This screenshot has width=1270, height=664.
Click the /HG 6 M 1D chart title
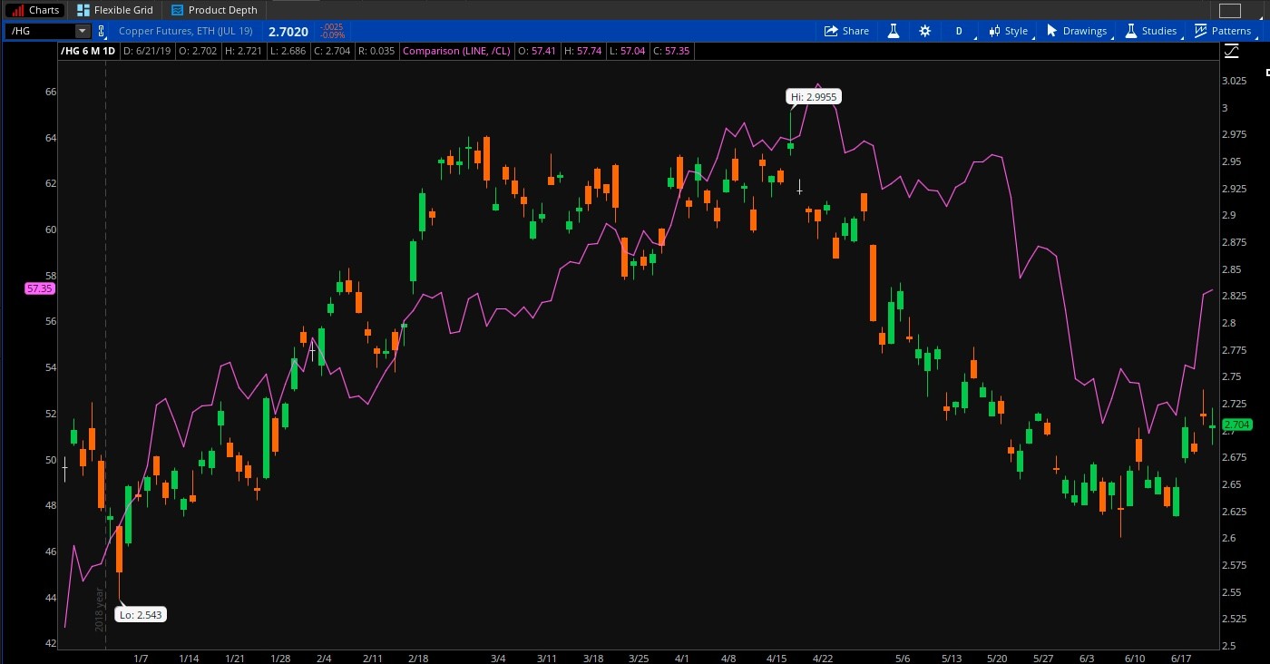tap(88, 51)
